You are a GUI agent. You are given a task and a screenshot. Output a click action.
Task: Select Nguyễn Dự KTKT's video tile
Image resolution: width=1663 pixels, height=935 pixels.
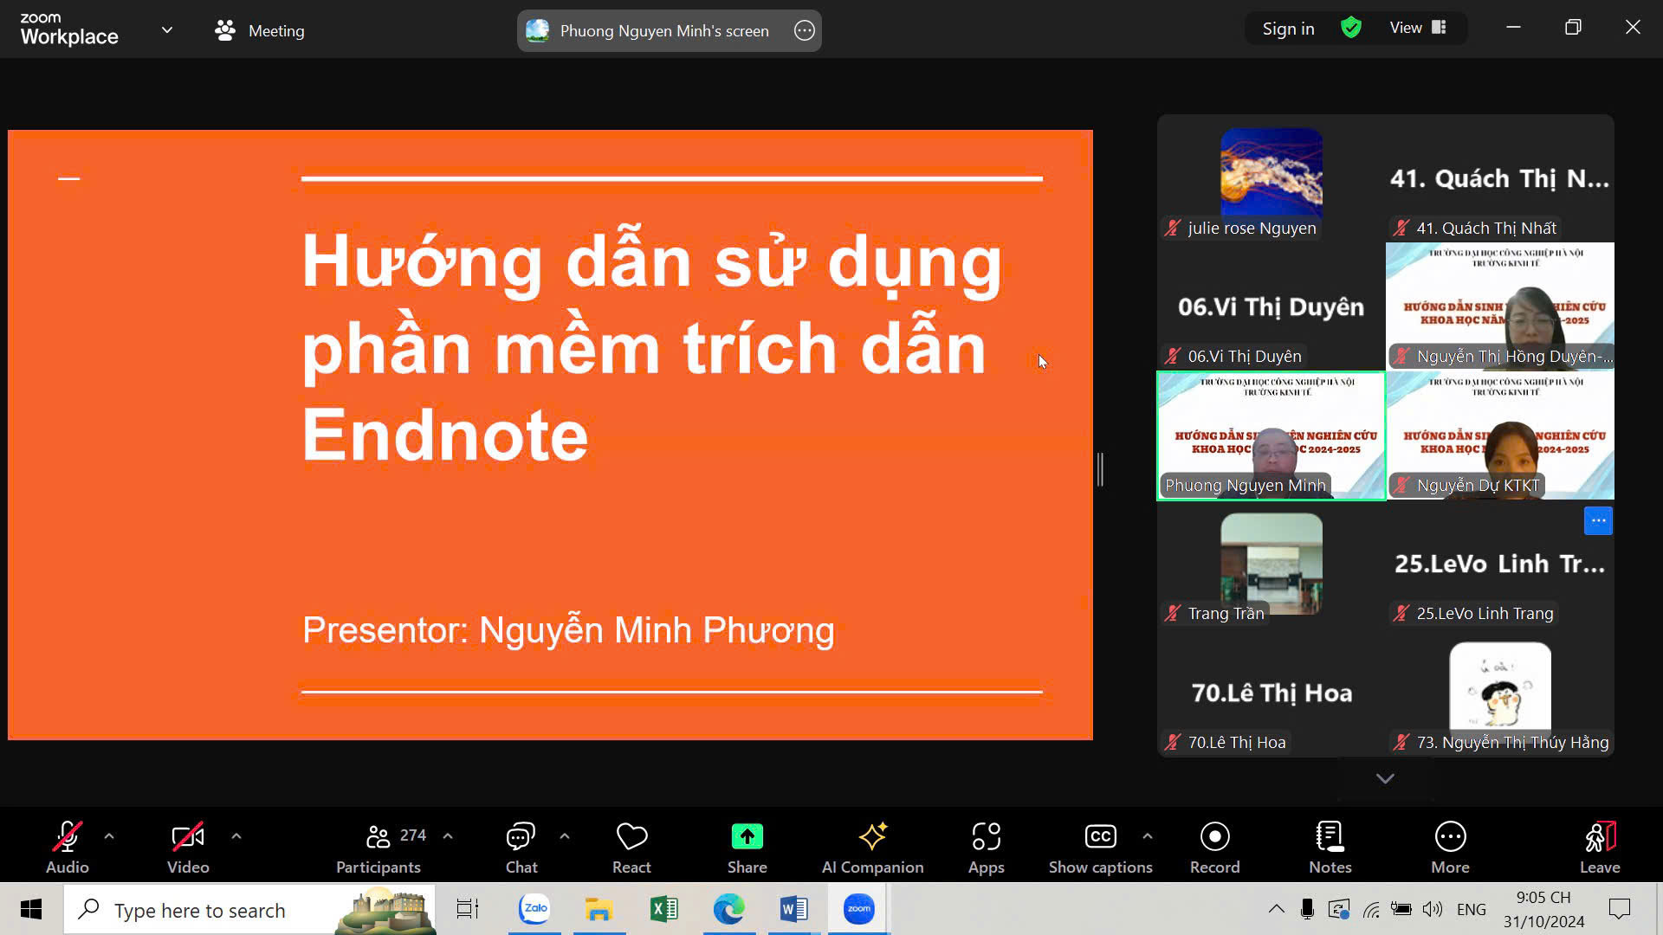tap(1500, 435)
